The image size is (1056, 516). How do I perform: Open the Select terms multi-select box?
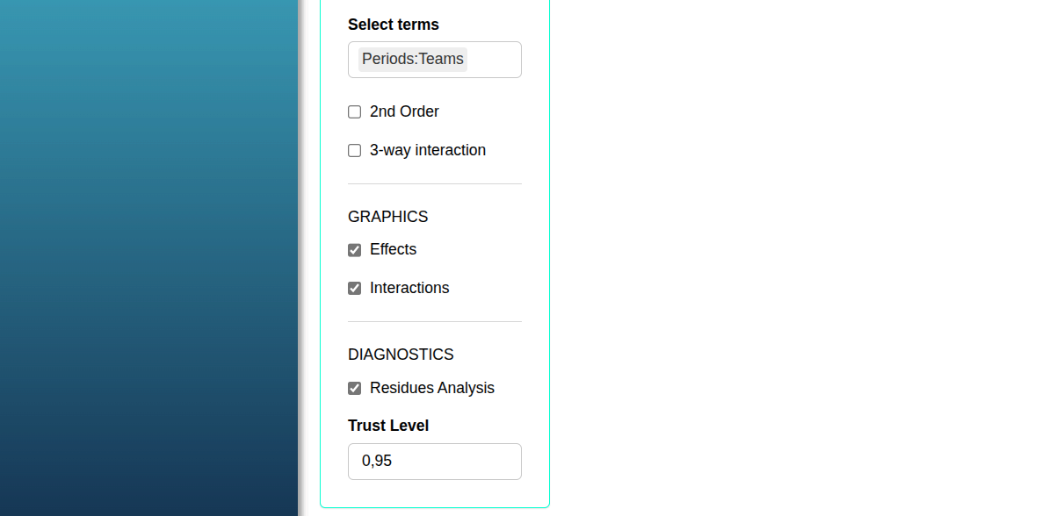pos(435,60)
